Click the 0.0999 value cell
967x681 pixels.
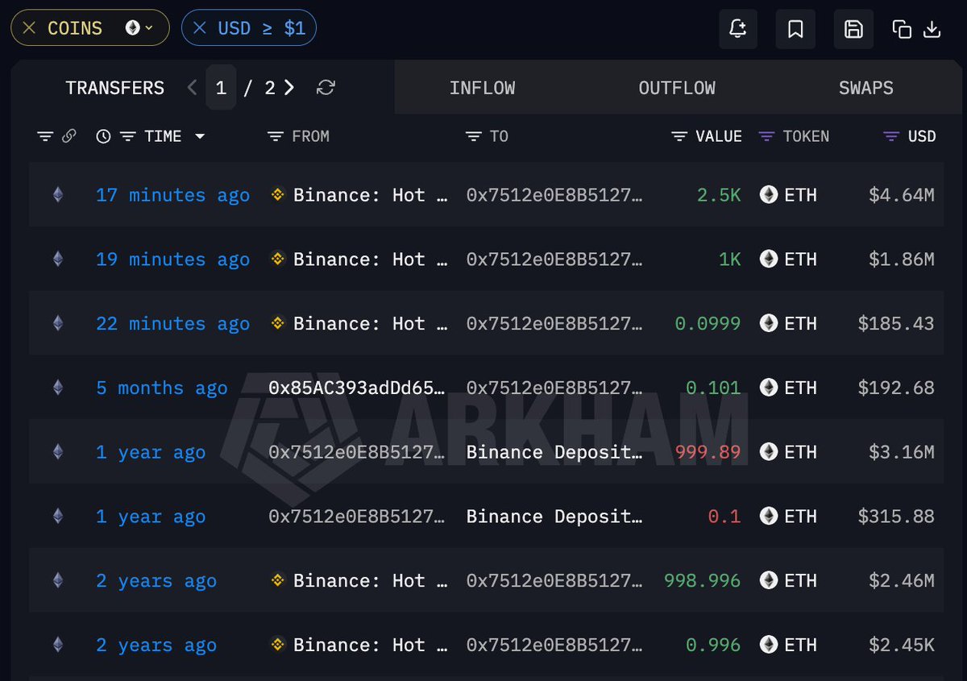click(708, 324)
